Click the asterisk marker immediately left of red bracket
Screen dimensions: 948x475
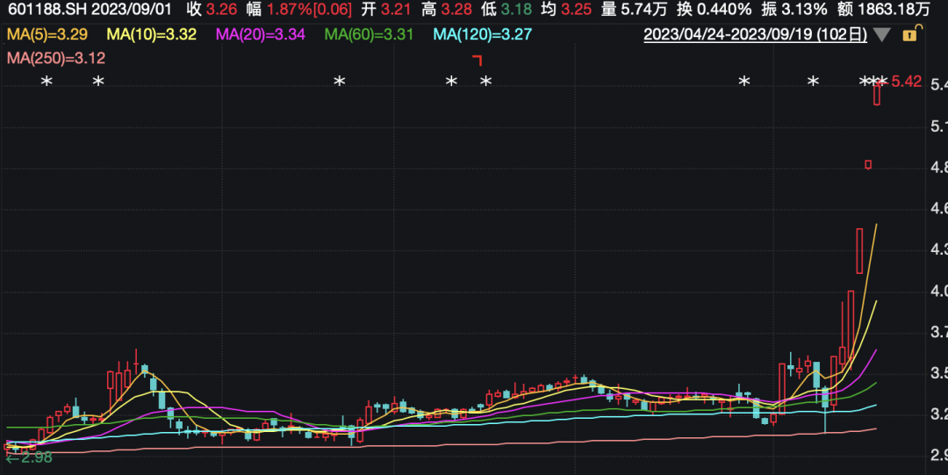click(451, 81)
